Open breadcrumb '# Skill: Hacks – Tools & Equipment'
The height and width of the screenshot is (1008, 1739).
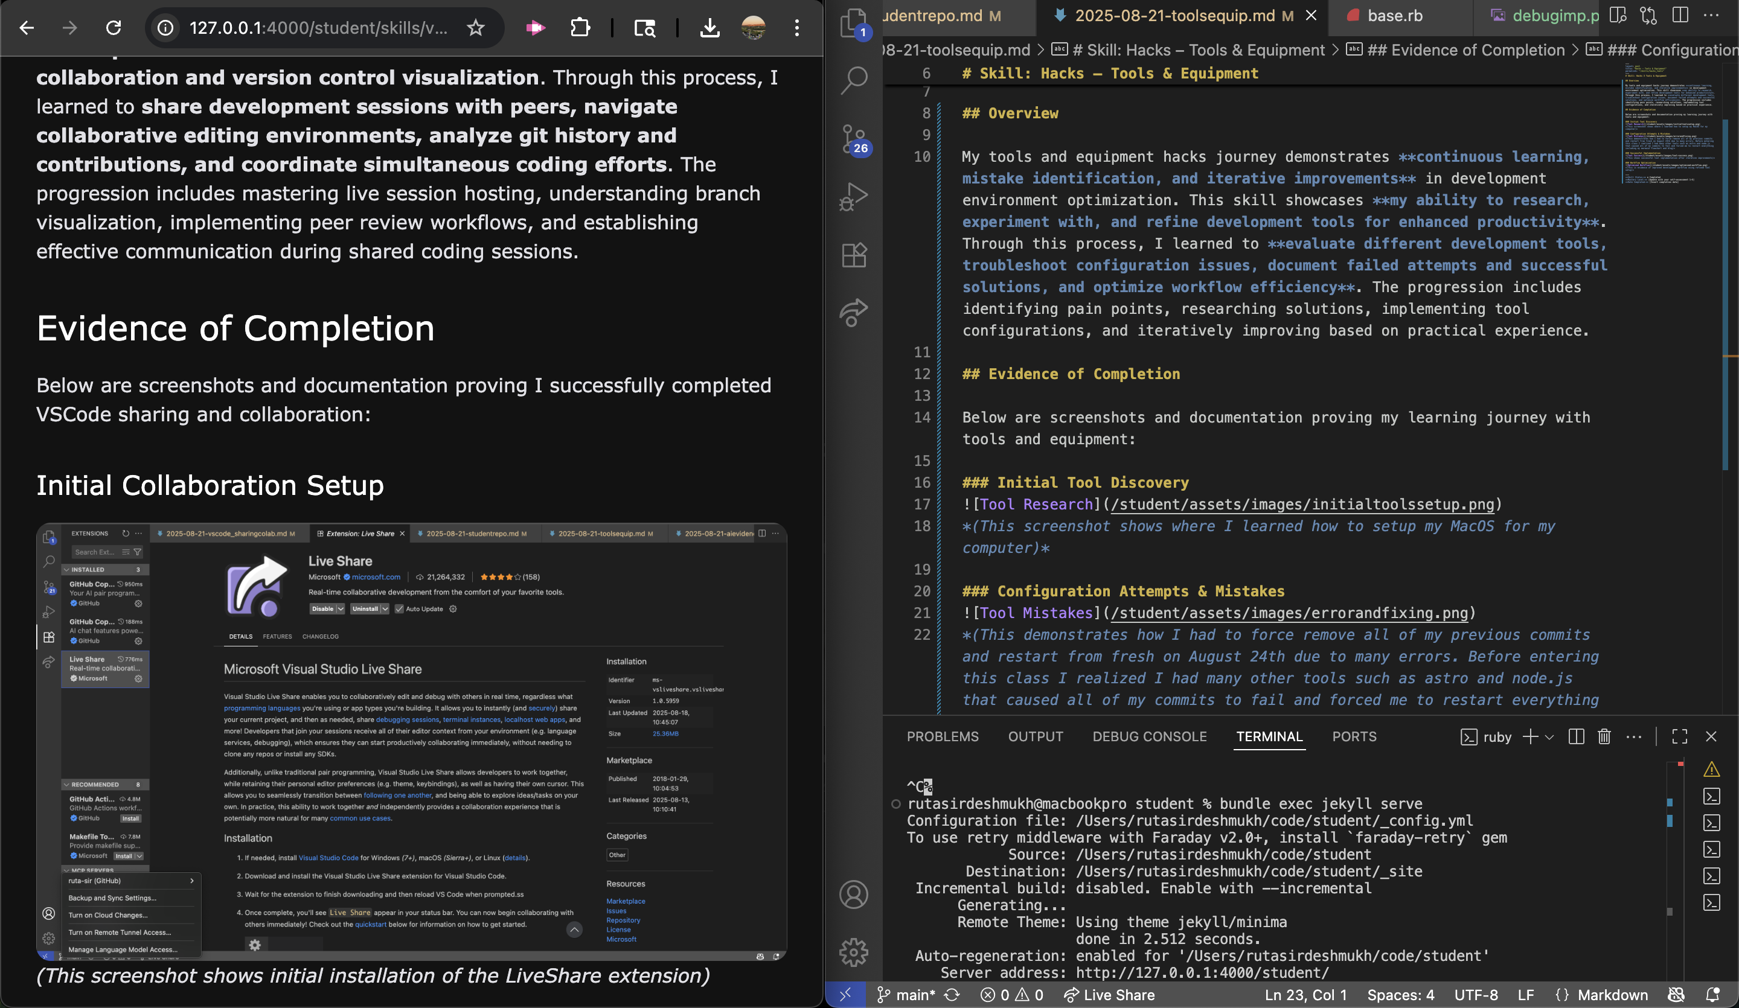(x=1188, y=49)
